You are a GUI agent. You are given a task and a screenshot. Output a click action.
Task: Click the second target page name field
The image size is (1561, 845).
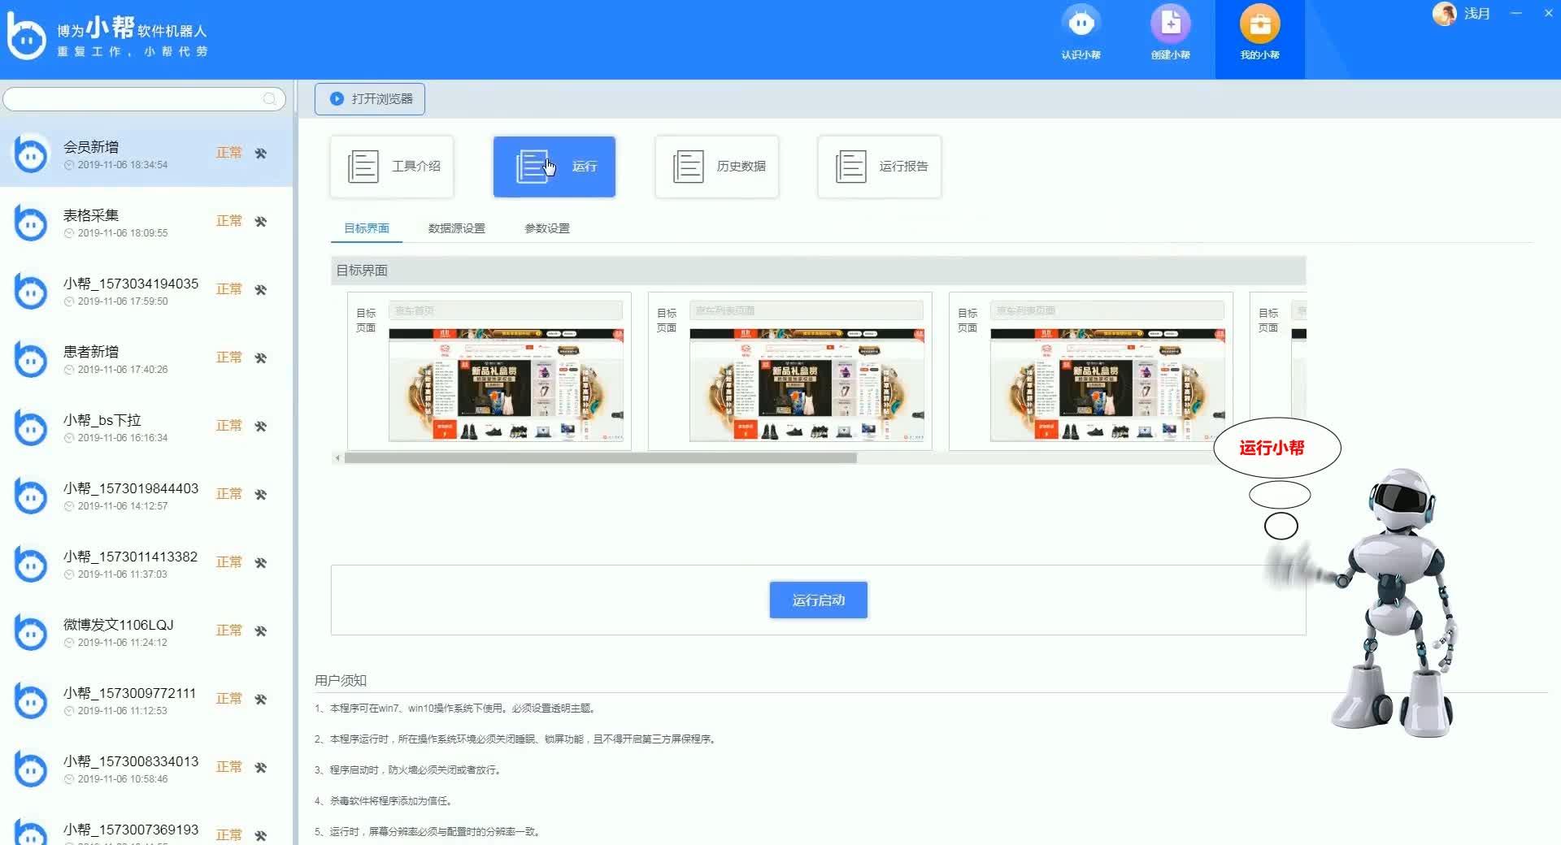(807, 311)
